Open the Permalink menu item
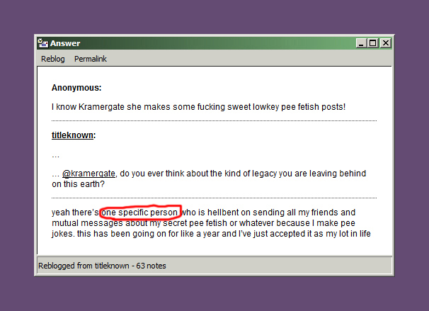Screen dimensions: 429x311 tap(91, 59)
